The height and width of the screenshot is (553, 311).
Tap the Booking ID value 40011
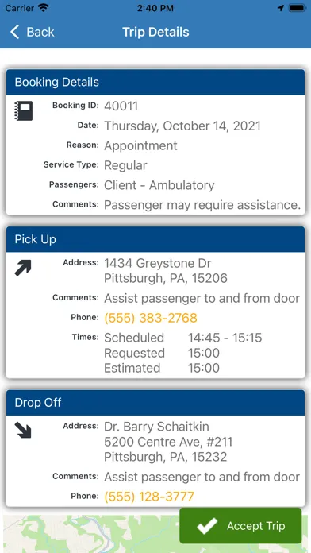point(121,106)
